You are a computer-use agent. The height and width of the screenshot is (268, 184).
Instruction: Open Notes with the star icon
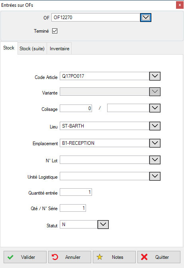(x=114, y=257)
